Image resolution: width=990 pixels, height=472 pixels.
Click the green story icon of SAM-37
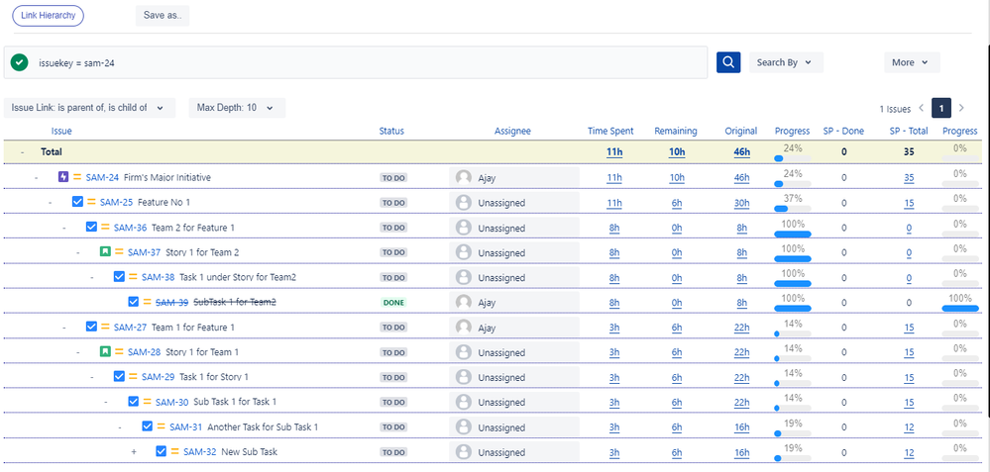[x=105, y=252]
